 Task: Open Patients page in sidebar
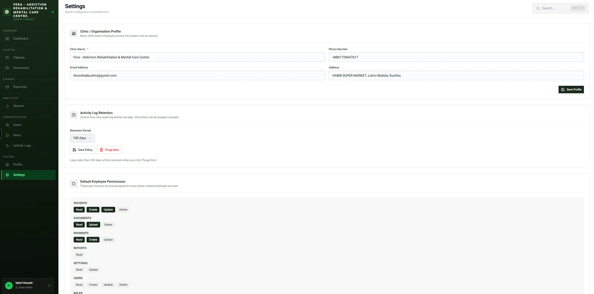(28, 58)
